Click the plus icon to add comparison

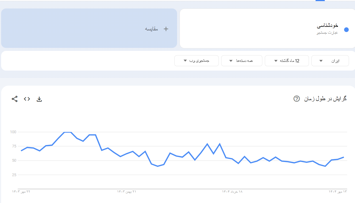tap(166, 29)
